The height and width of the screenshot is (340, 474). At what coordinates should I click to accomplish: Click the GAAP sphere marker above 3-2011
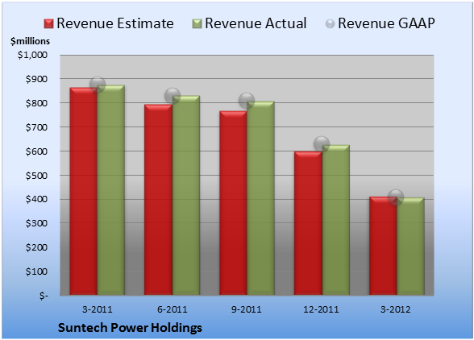click(98, 85)
